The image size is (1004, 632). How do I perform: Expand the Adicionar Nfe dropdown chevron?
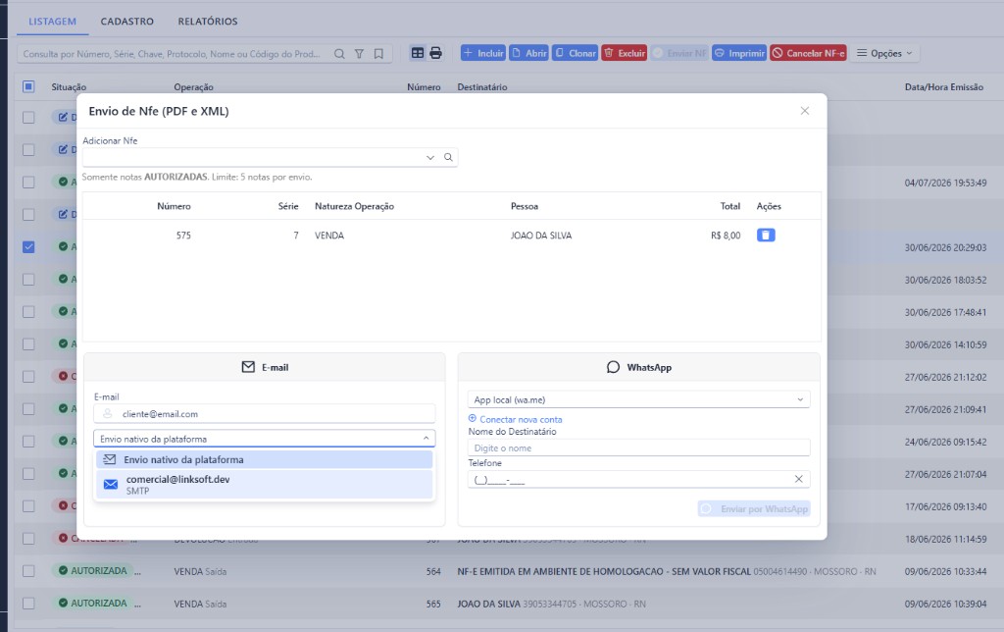430,158
